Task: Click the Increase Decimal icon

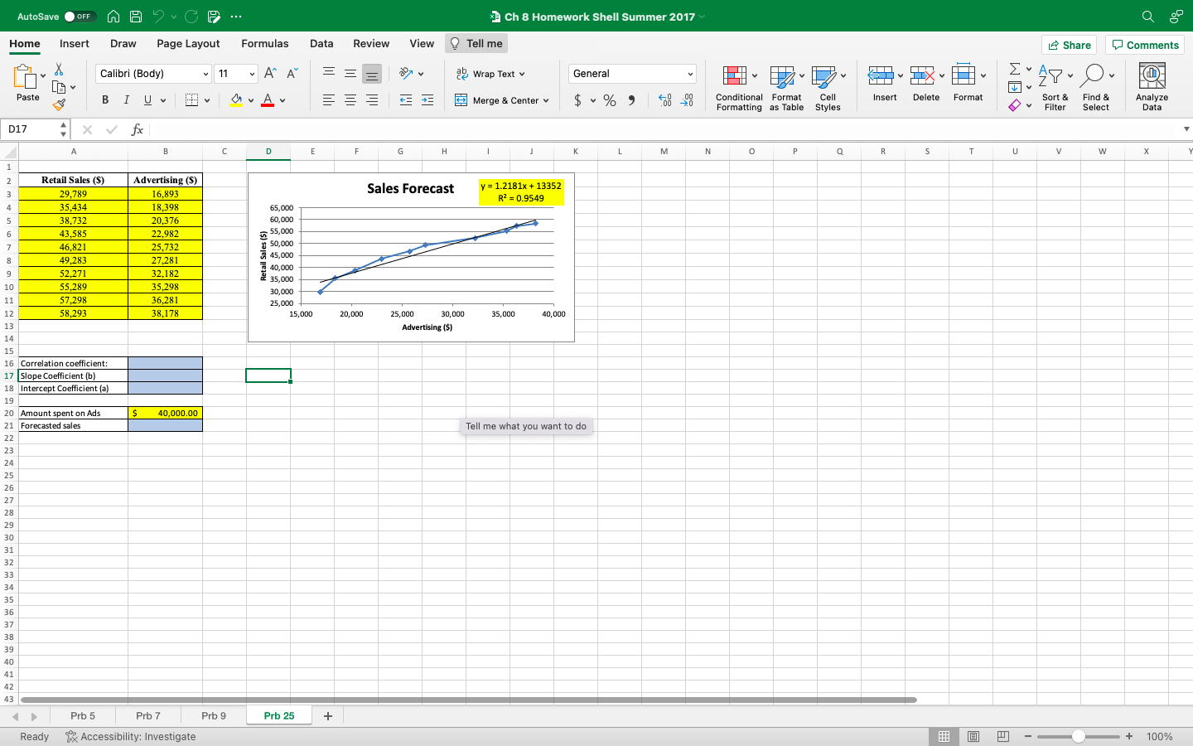Action: point(663,100)
